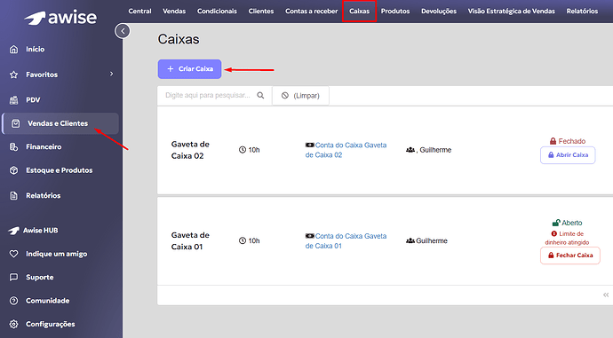Open the Conta do Caixa Gaveta de Caixa 02 link

(346, 150)
